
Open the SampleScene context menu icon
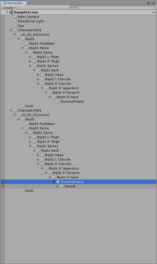point(154,12)
